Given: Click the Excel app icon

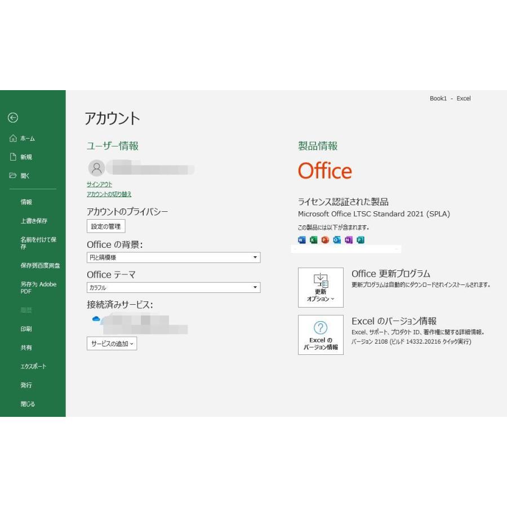Looking at the screenshot, I should point(313,240).
